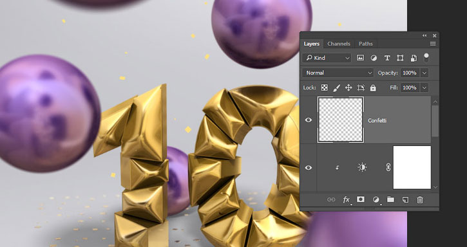This screenshot has width=467, height=247.
Task: Switch to the Paths tab
Action: [365, 44]
